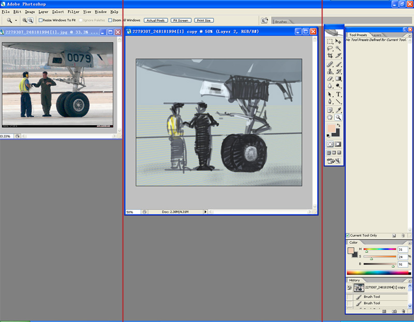Select the Gradient tool
This screenshot has height=322, width=414.
point(338,79)
